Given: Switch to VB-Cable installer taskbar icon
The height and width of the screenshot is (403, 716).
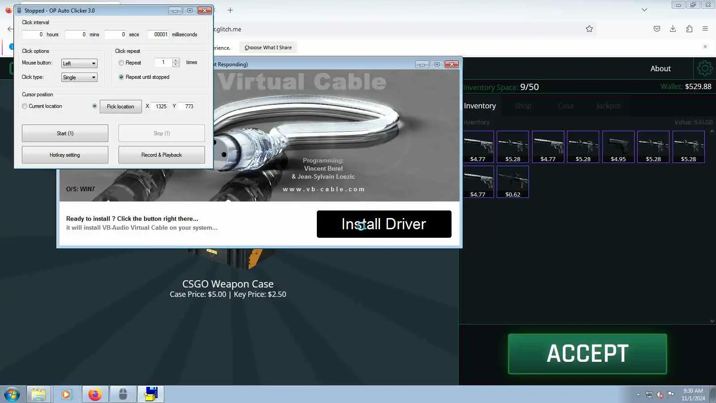Looking at the screenshot, I should click(151, 394).
